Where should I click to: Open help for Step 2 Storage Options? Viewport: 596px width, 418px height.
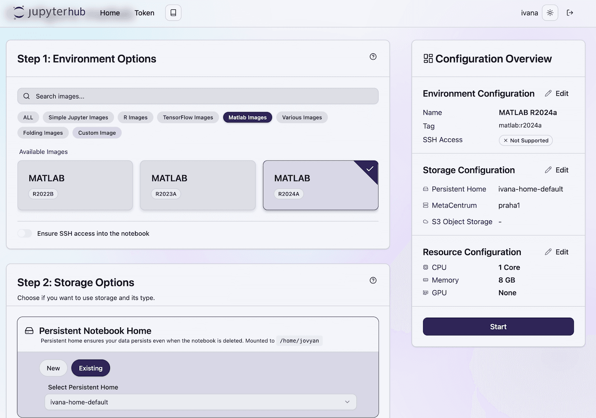coord(373,280)
